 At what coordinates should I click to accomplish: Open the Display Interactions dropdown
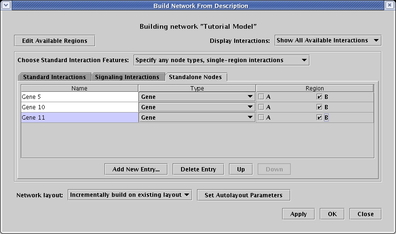328,40
